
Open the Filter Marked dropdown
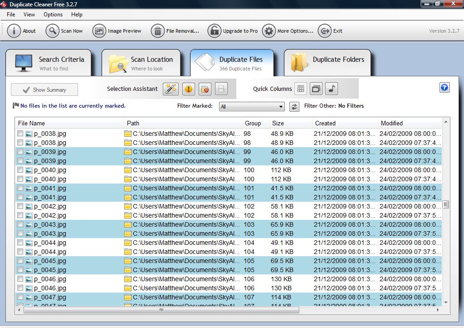click(x=252, y=106)
